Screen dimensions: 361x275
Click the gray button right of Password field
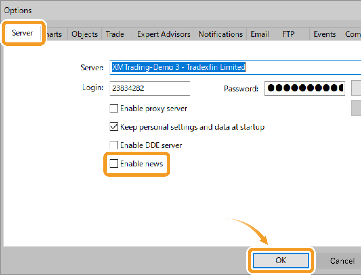[356, 88]
